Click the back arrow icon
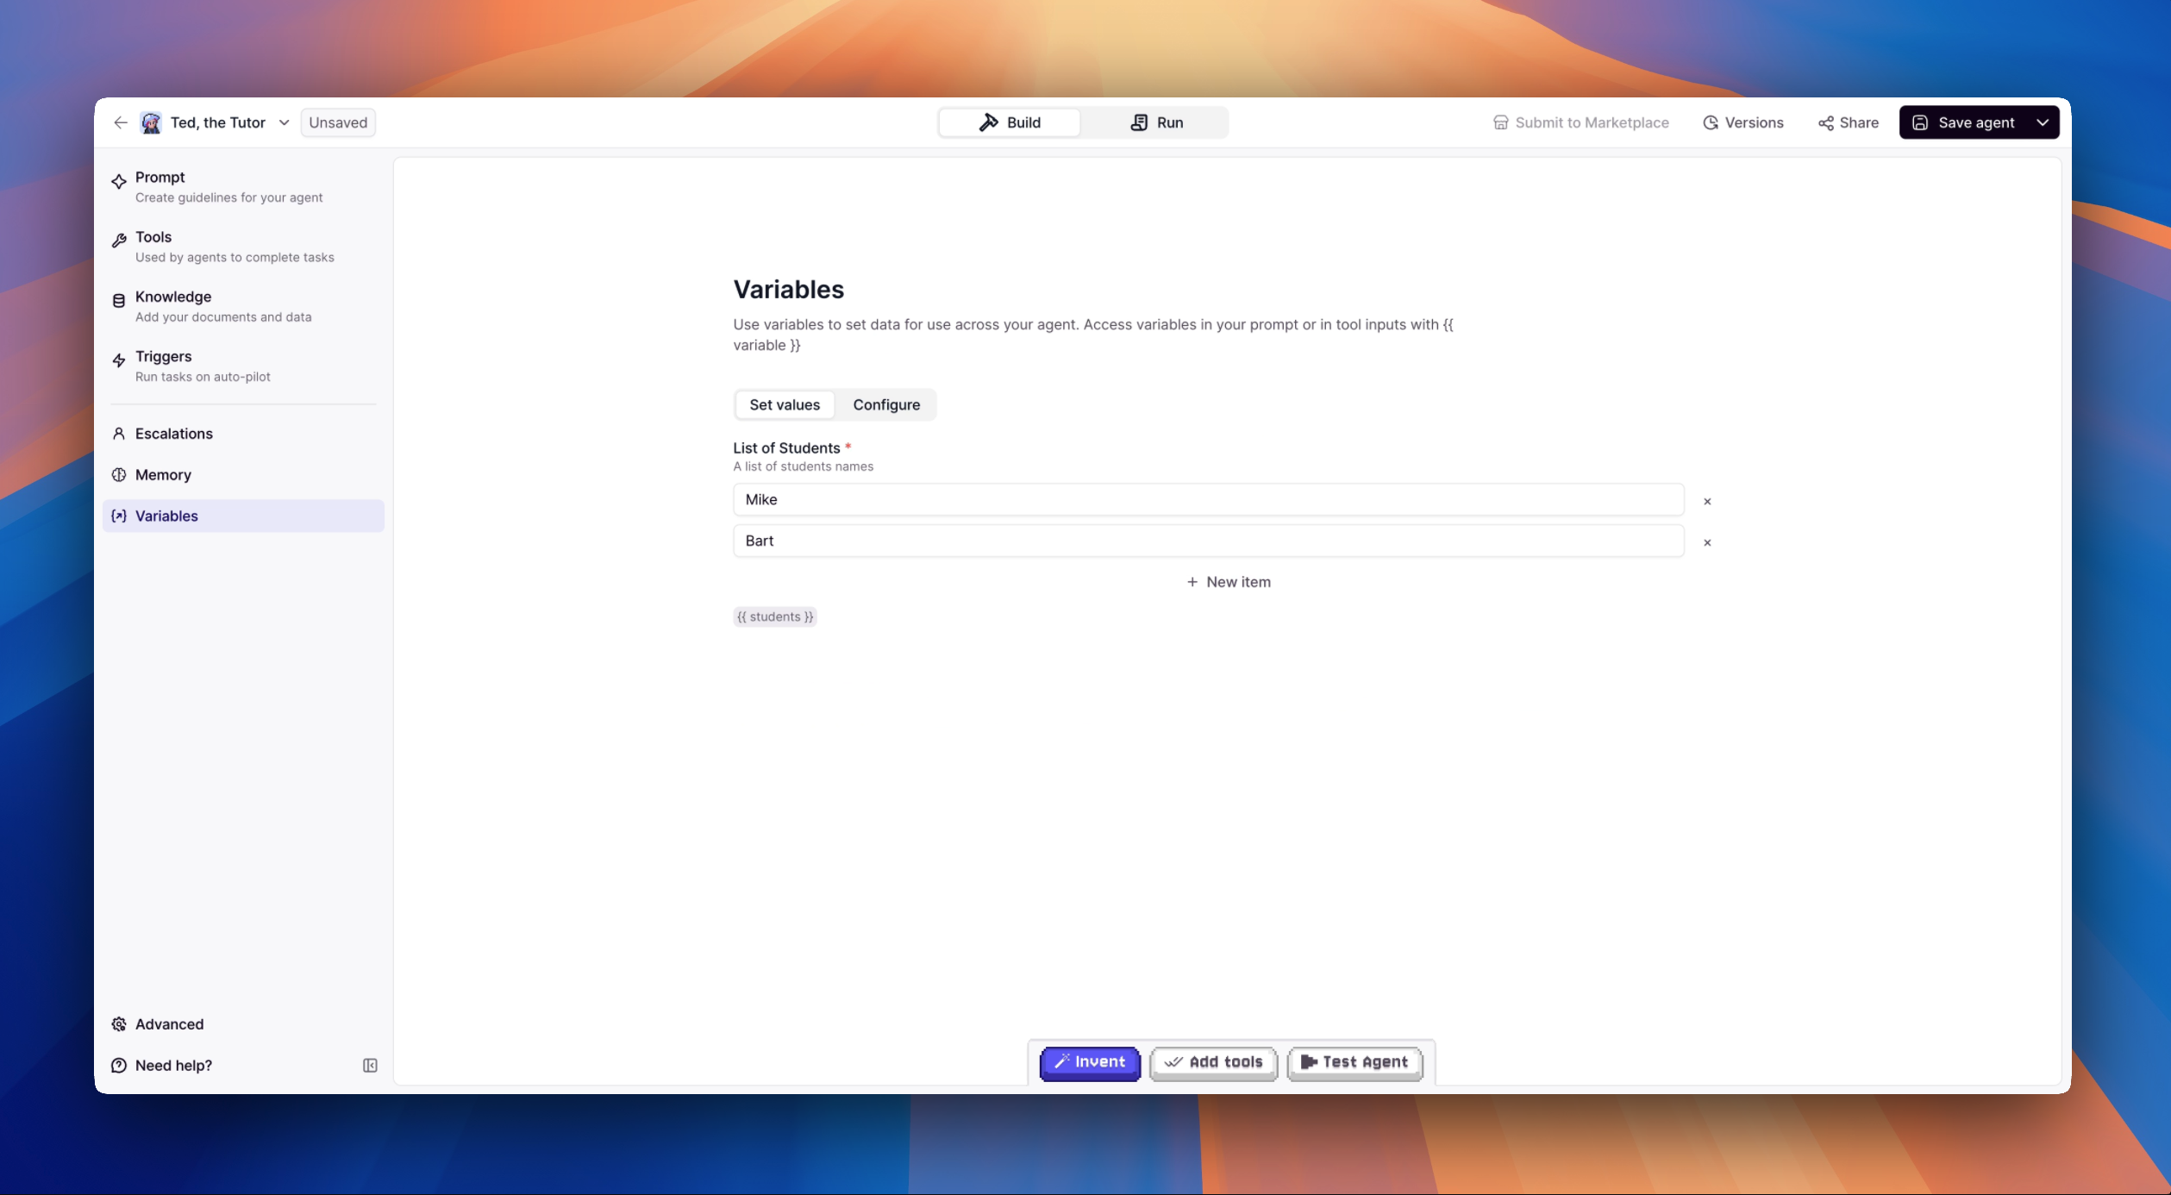The image size is (2171, 1195). (x=120, y=122)
